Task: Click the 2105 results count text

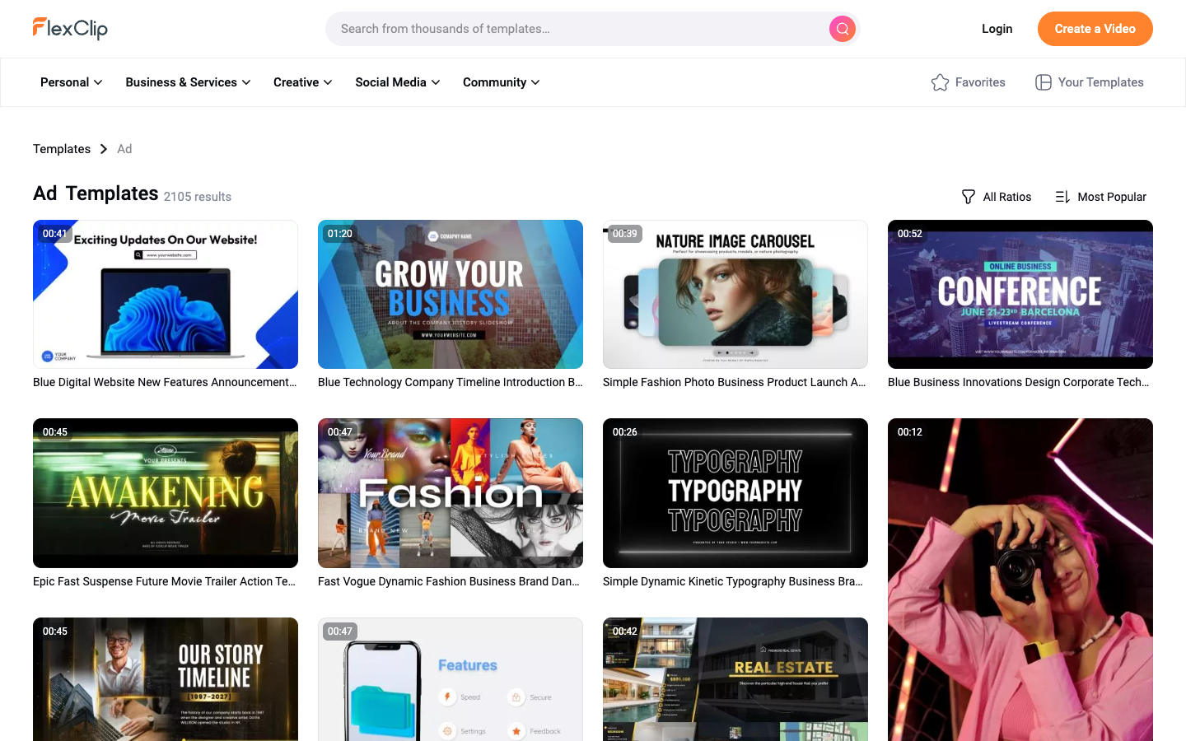Action: (x=198, y=197)
